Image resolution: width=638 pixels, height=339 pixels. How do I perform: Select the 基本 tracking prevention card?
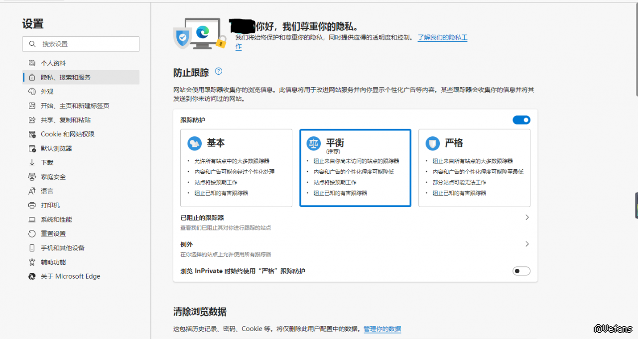tap(236, 168)
